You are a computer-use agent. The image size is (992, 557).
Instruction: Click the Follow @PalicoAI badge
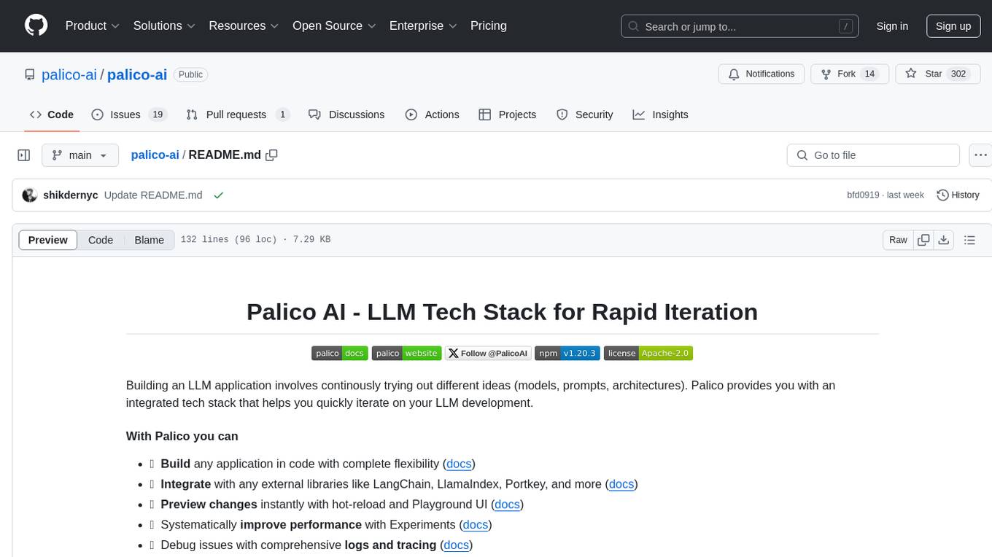click(x=487, y=353)
